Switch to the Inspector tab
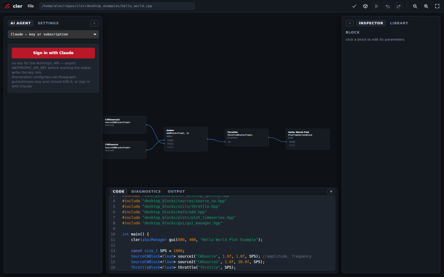 pyautogui.click(x=371, y=23)
